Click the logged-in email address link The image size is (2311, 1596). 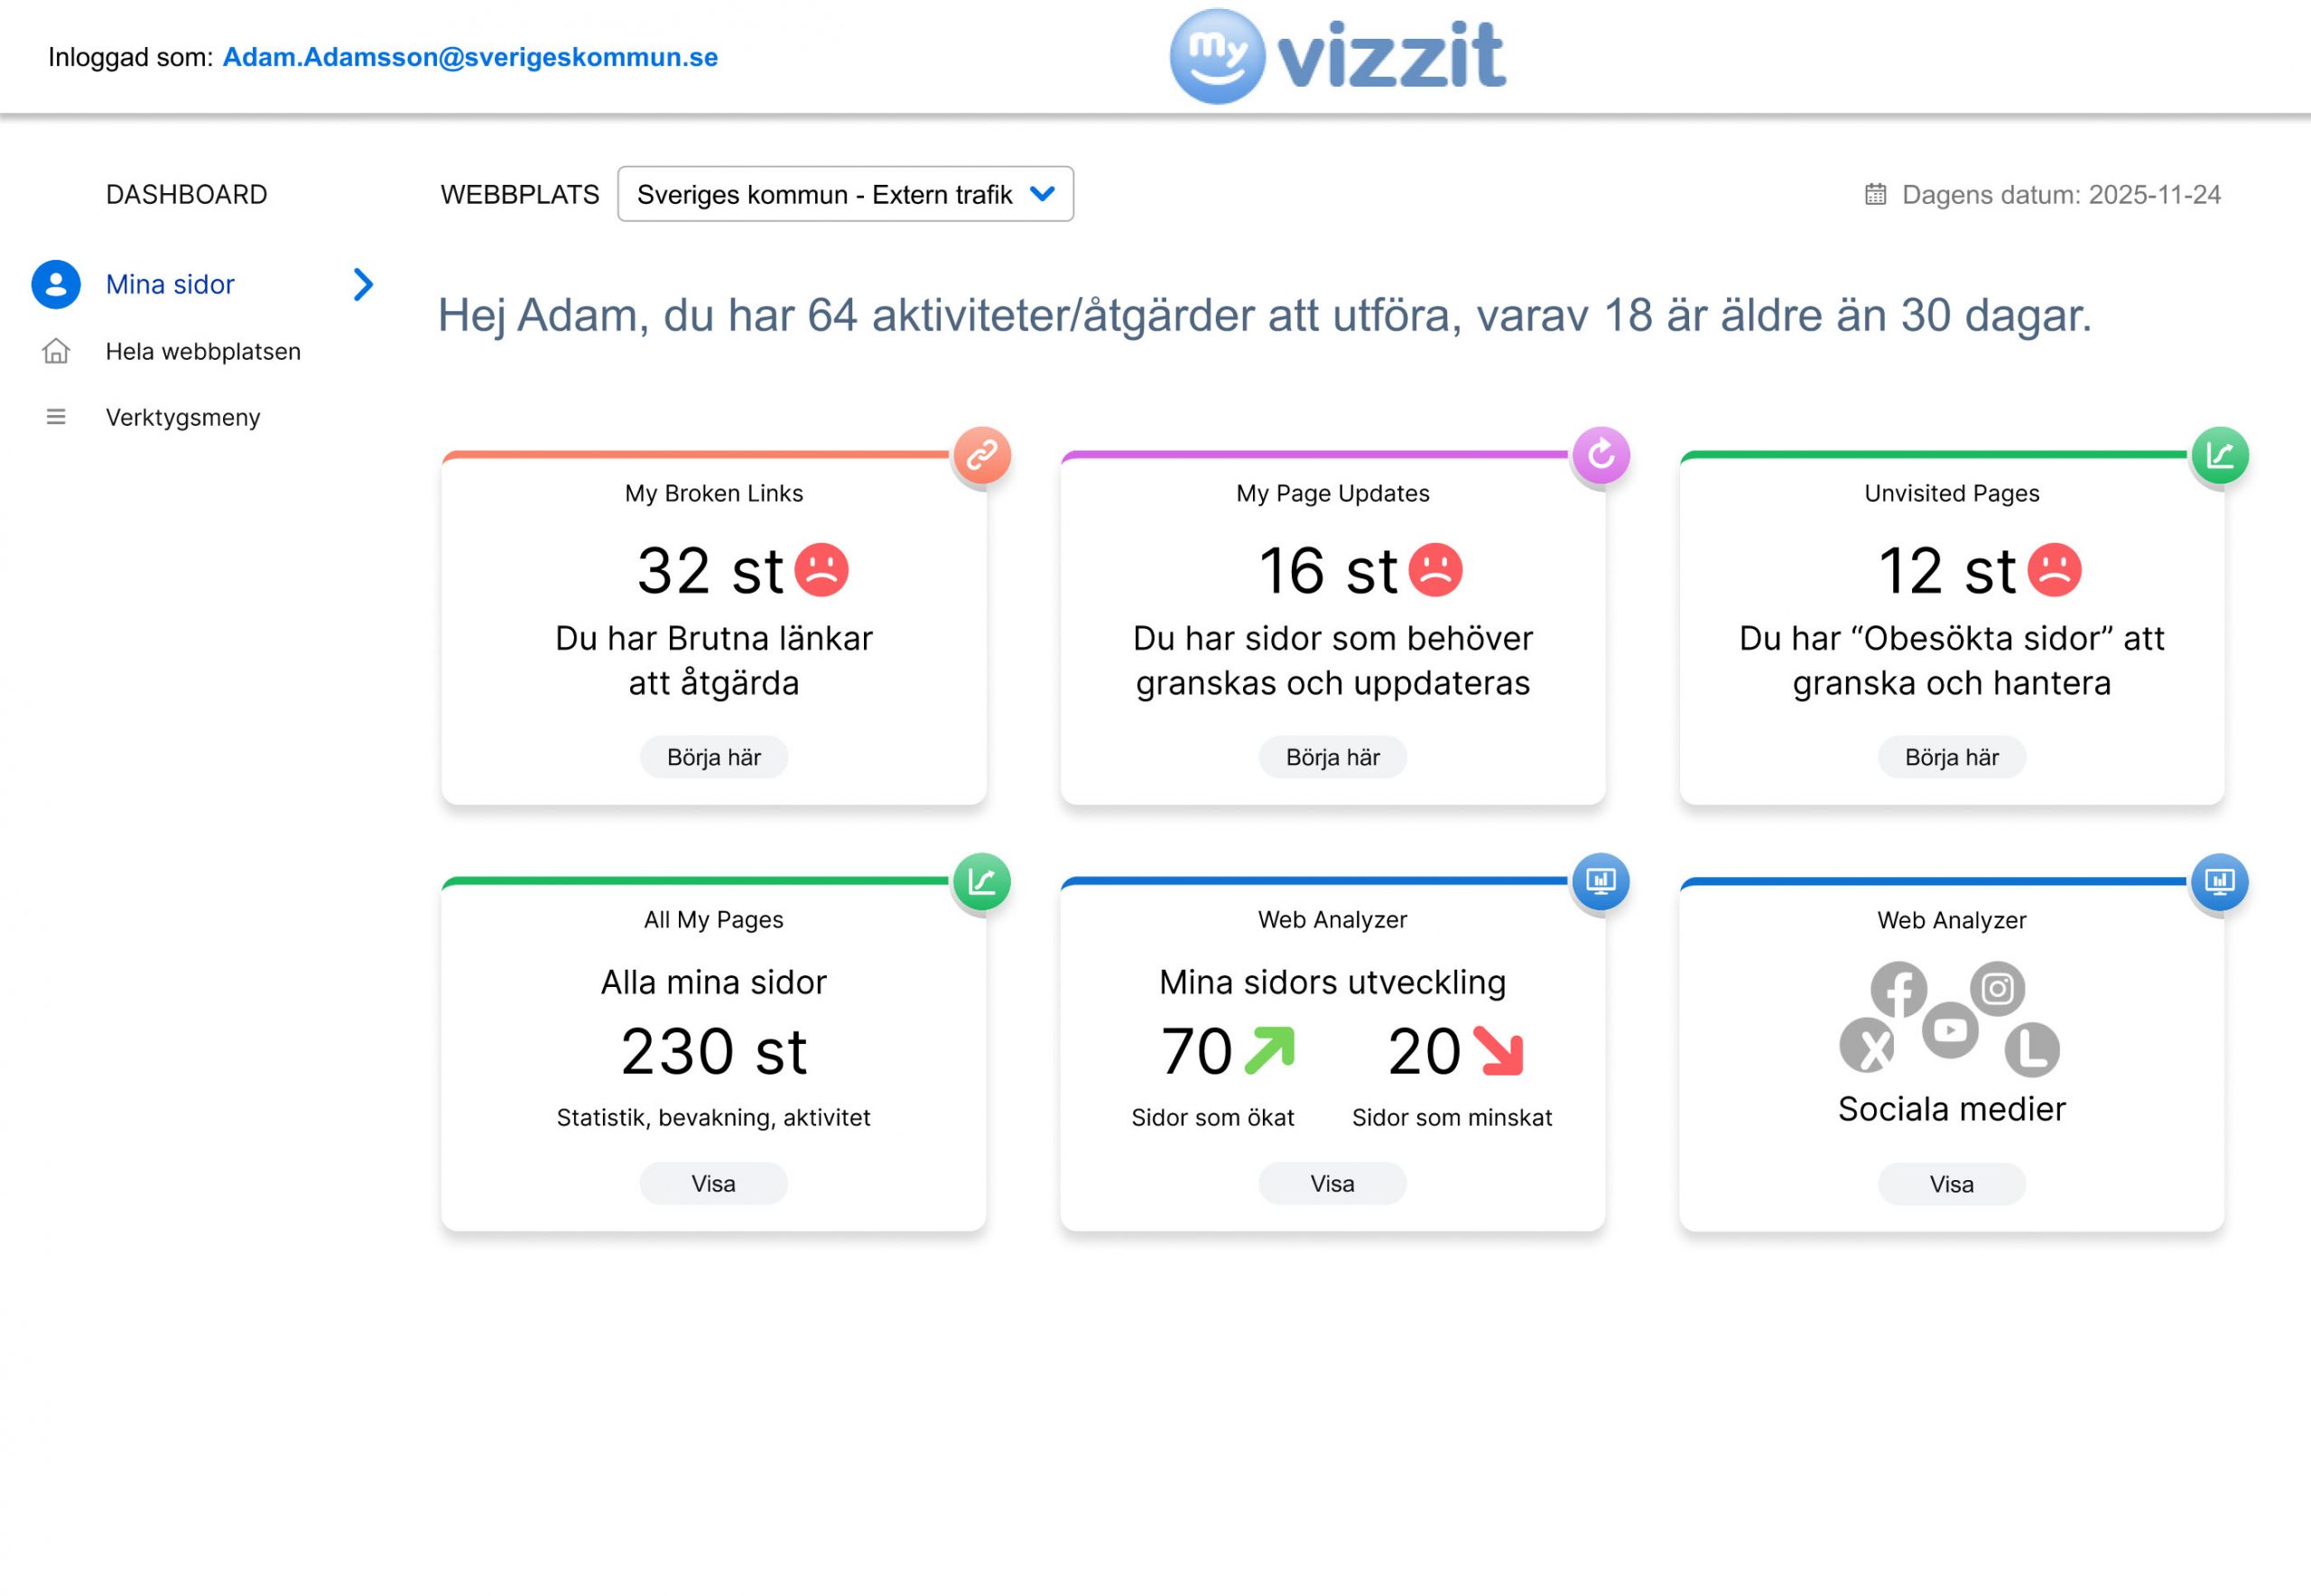(x=469, y=57)
